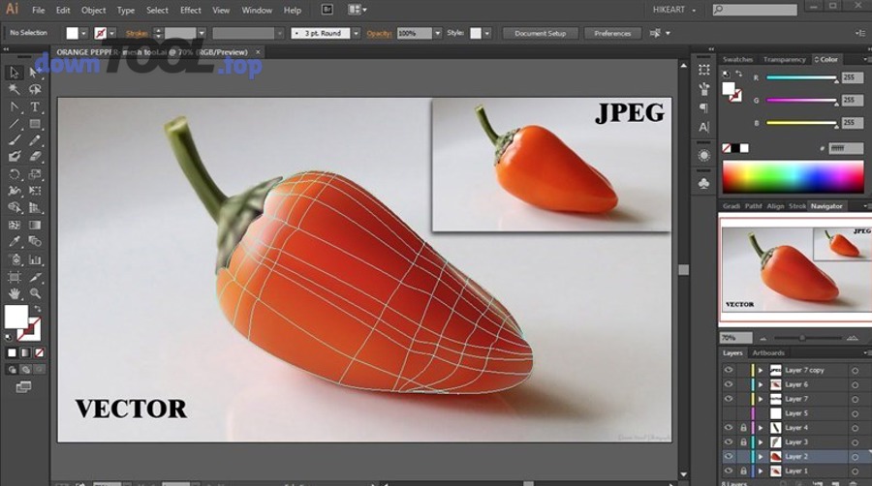Click the orange Opacity label link

(379, 33)
